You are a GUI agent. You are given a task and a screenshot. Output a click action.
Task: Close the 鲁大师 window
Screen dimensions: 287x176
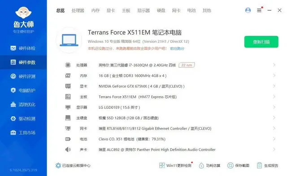point(279,10)
